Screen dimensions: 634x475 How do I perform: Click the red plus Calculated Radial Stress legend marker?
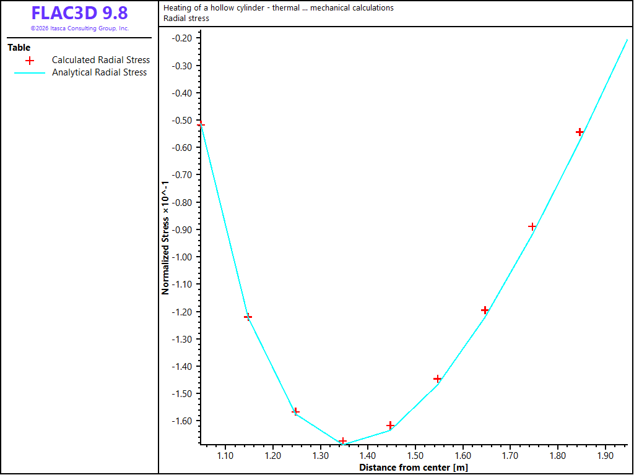[x=30, y=61]
